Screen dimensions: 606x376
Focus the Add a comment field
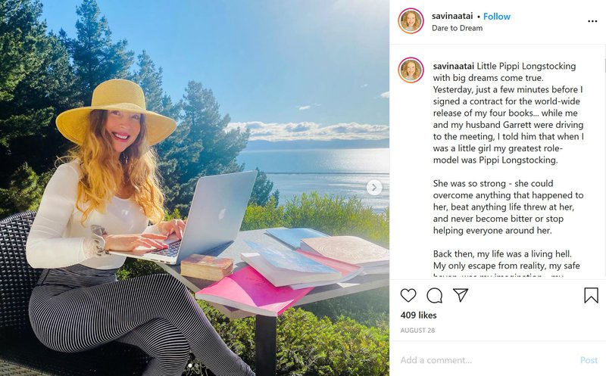click(x=487, y=360)
